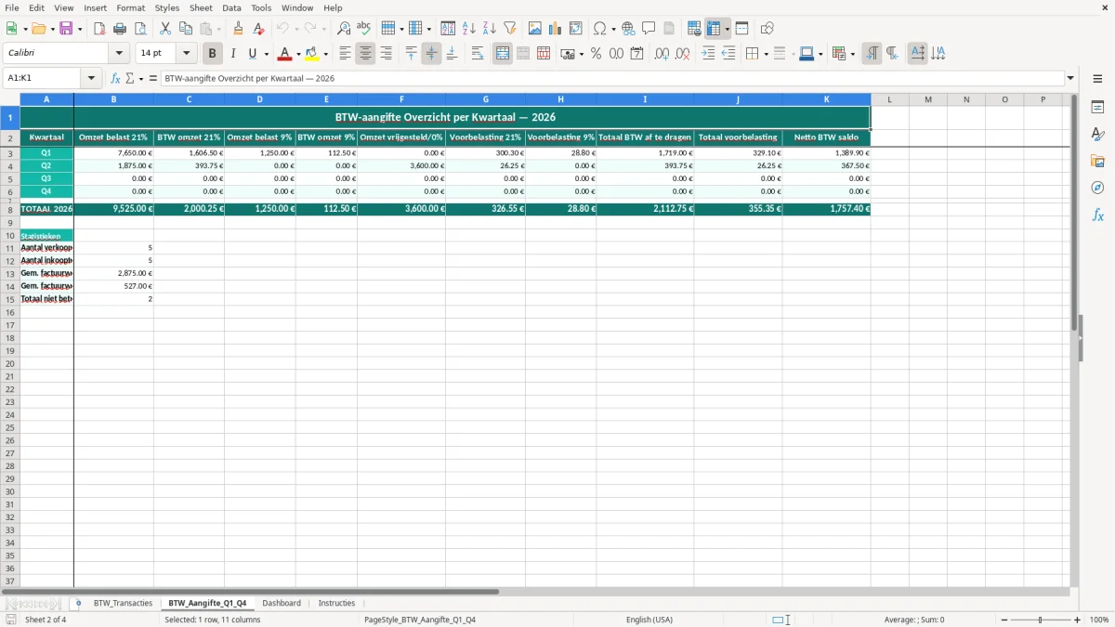This screenshot has height=627, width=1115.
Task: Open the Sheet menu
Action: tap(201, 7)
